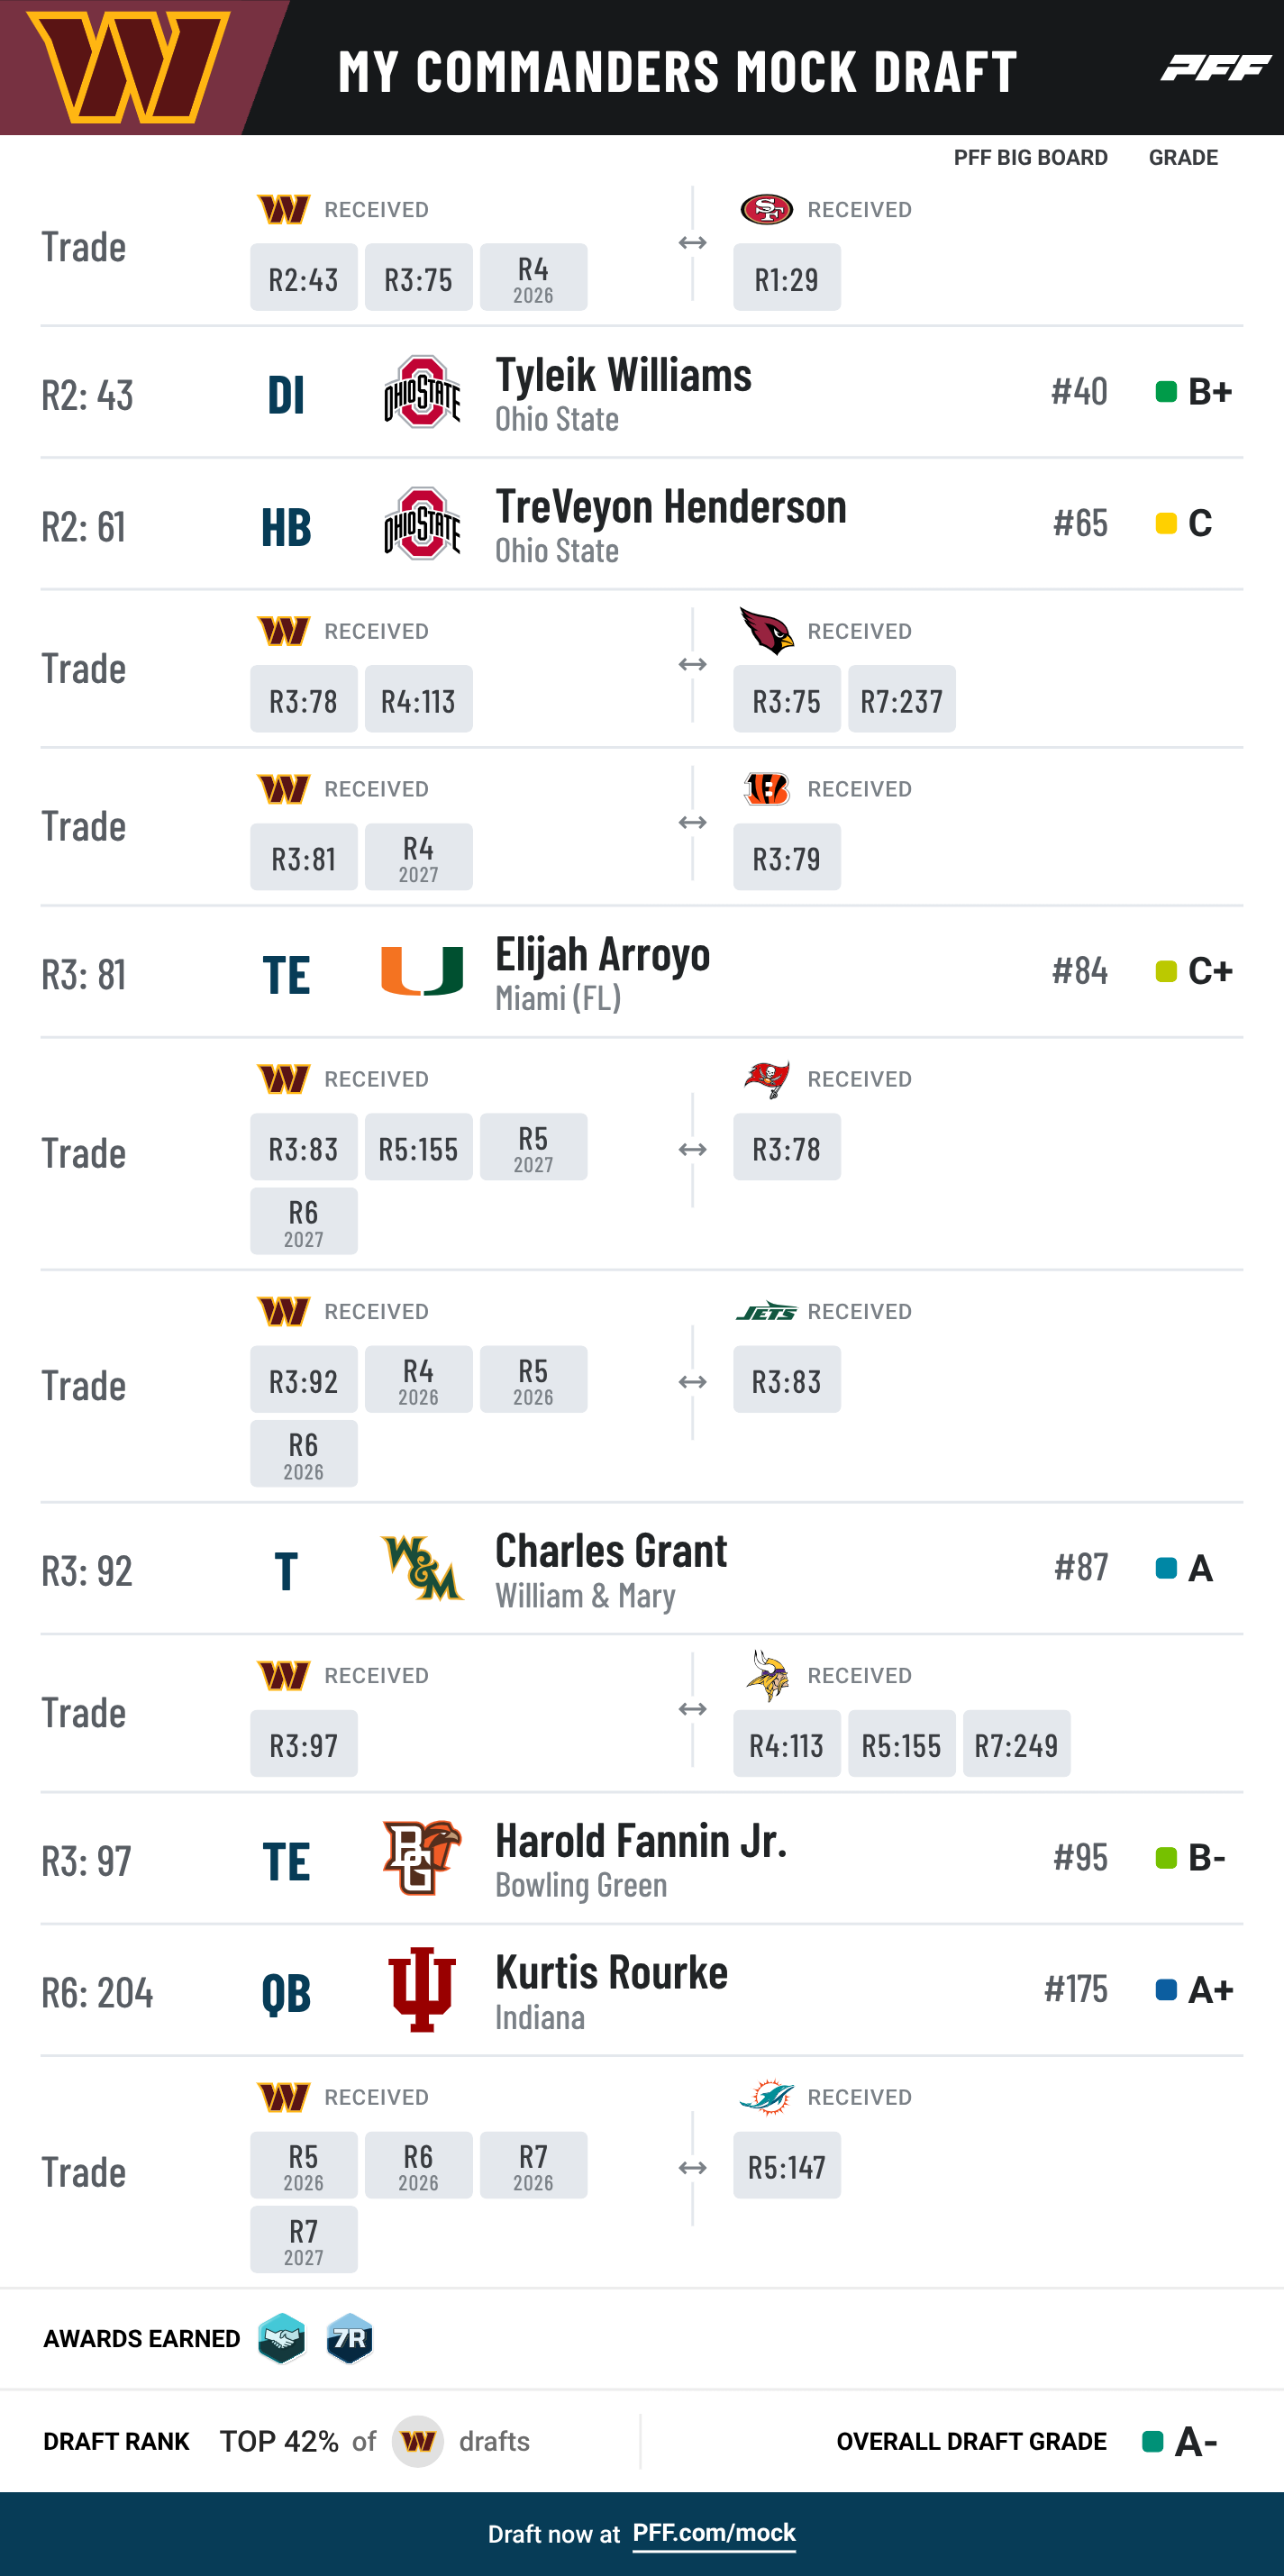Click the William & Mary school logo
This screenshot has height=2576, width=1284.
click(x=422, y=1568)
